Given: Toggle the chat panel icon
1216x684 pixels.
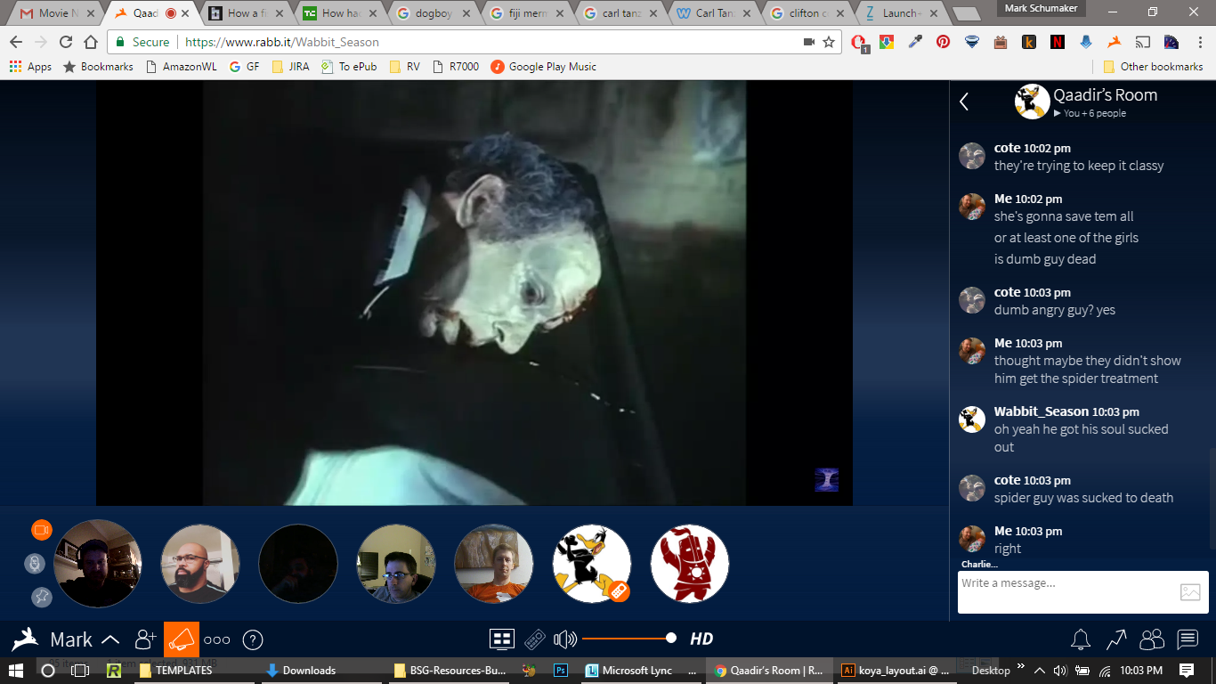Looking at the screenshot, I should coord(1188,639).
